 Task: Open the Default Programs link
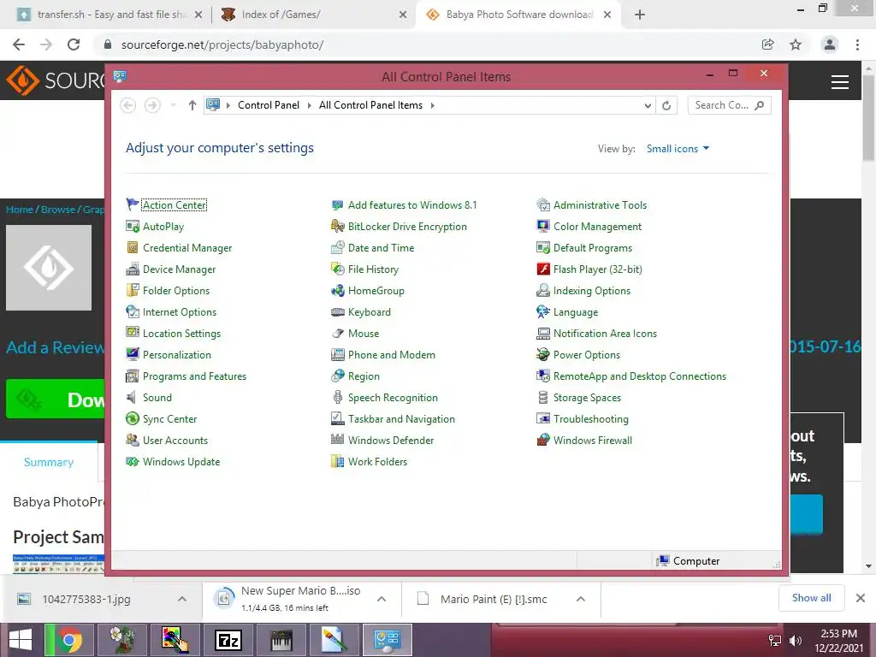(593, 247)
